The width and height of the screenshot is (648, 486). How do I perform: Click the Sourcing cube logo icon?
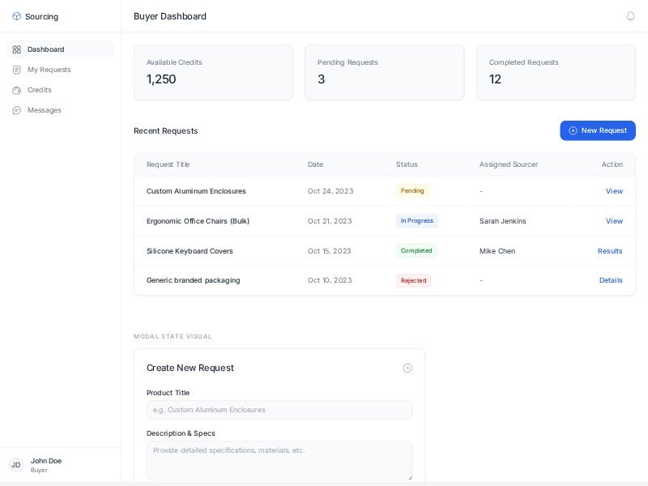point(16,16)
